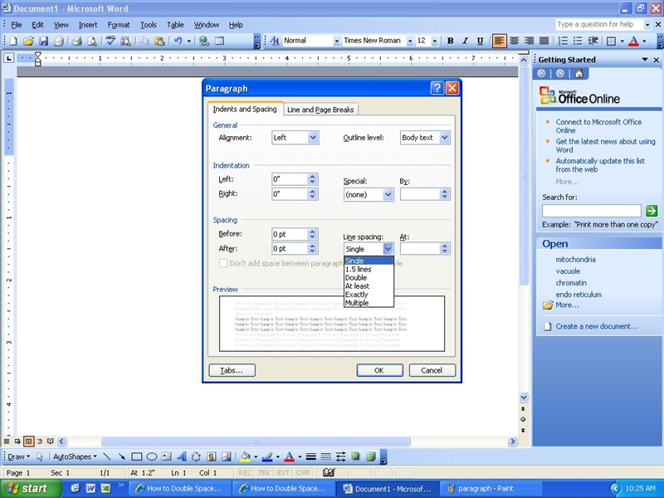The image size is (664, 498).
Task: Open the Times New Roman font dropdown
Action: (409, 41)
